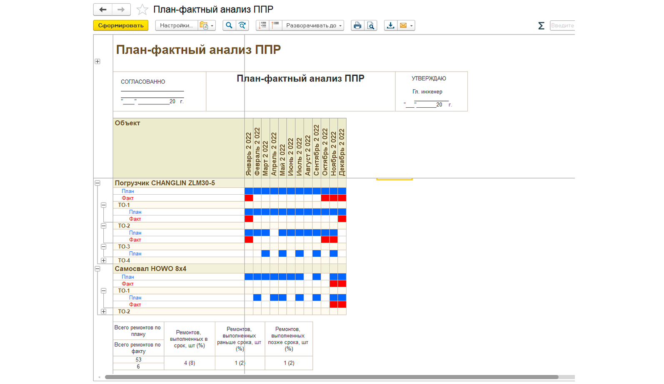Image resolution: width=664 pixels, height=384 pixels.
Task: Collapse the Самосвал HOWO 8x4 group
Action: tap(97, 269)
